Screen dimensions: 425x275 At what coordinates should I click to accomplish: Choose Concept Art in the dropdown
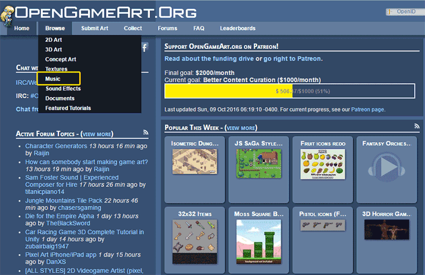tap(61, 59)
